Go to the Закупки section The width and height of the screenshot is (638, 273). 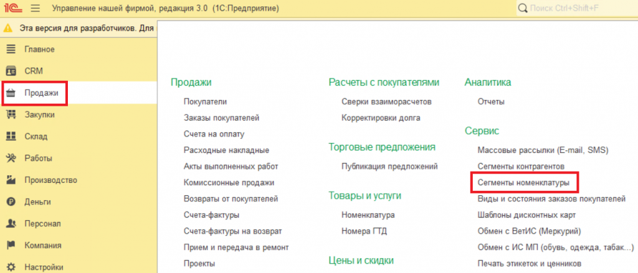tap(39, 114)
